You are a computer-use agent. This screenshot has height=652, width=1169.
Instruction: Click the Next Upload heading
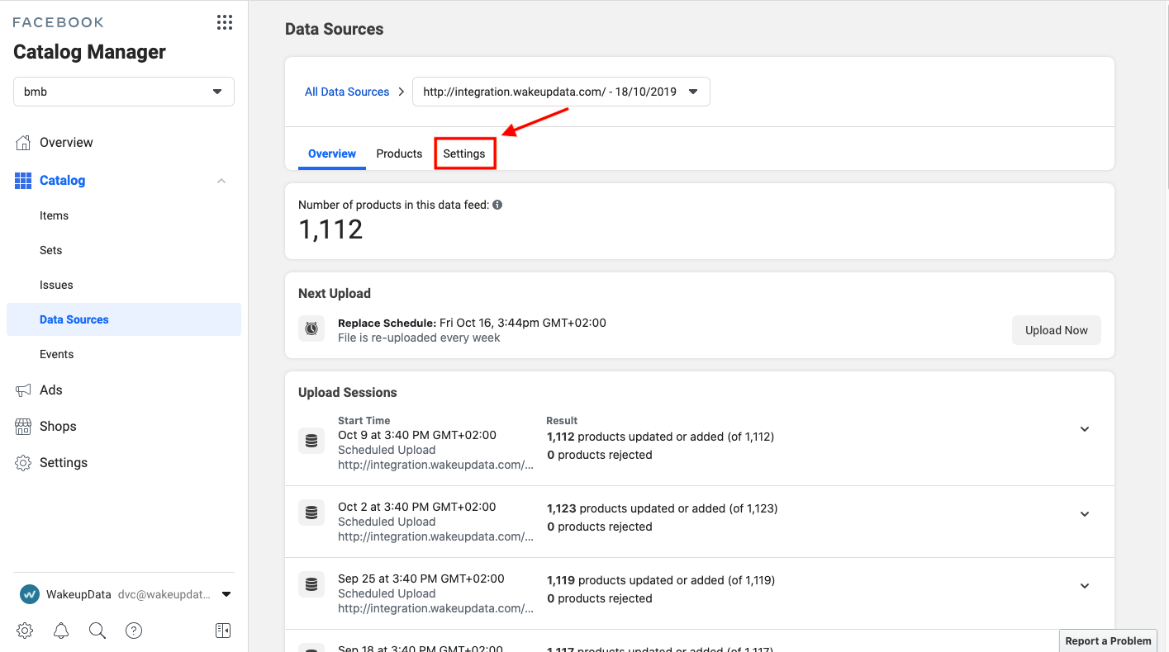coord(335,293)
